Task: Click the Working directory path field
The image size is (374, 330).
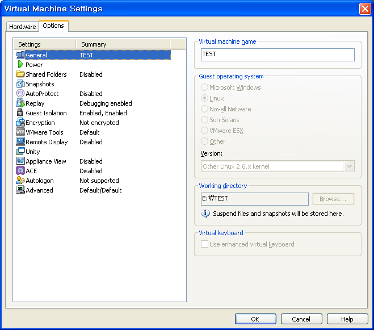Action: pyautogui.click(x=255, y=199)
